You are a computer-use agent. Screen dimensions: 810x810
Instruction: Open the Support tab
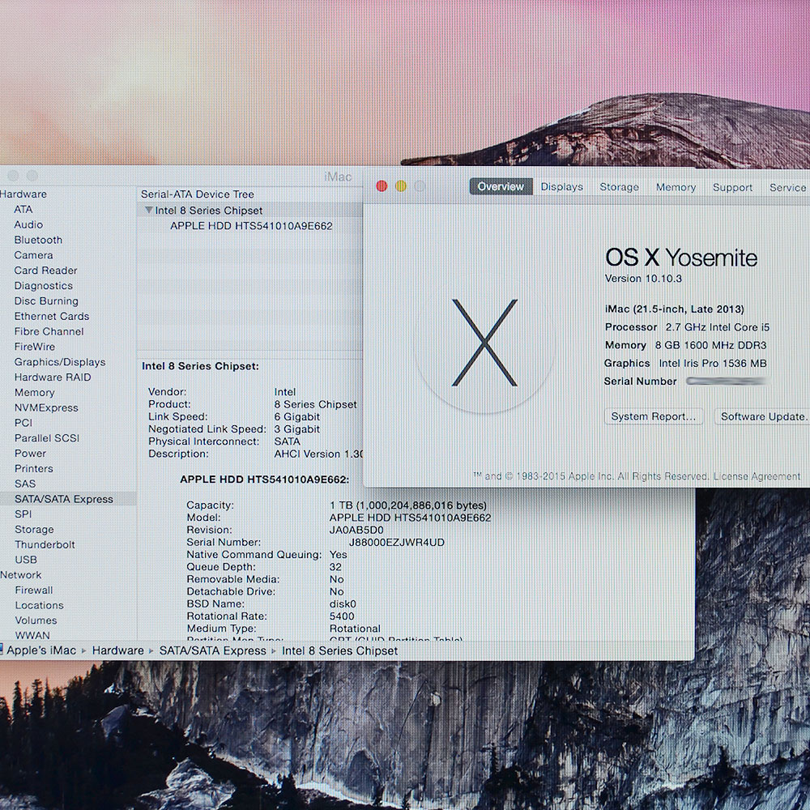click(732, 188)
